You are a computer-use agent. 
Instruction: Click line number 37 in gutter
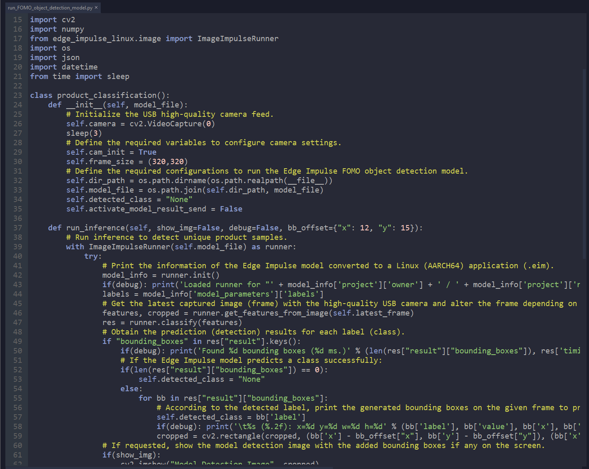coord(18,228)
